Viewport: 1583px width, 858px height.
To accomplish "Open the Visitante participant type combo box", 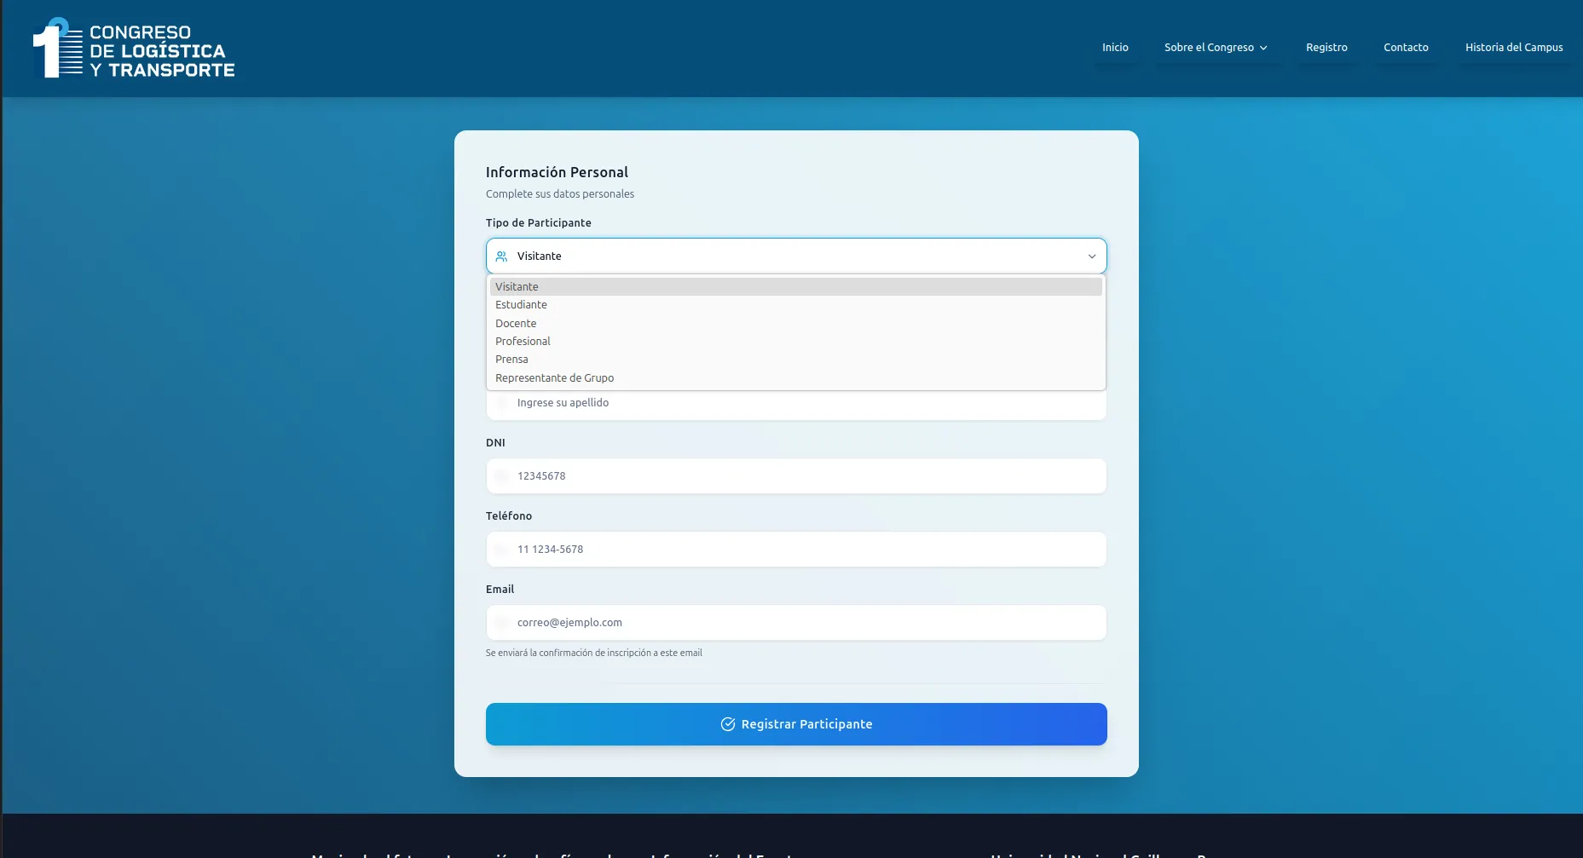I will 795,256.
